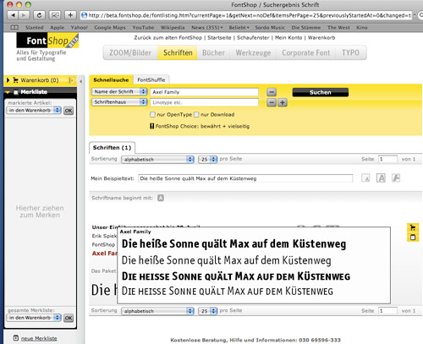The image size is (423, 344).
Task: Open the Axel Family red font link
Action: pos(104,254)
